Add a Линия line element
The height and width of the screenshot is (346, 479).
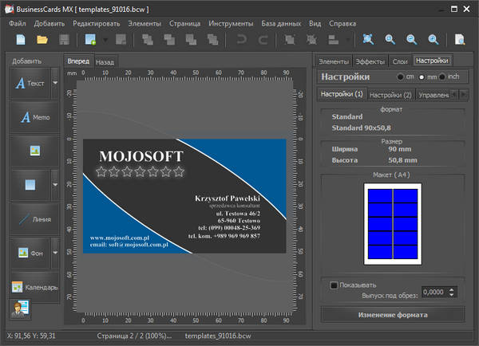coord(35,219)
